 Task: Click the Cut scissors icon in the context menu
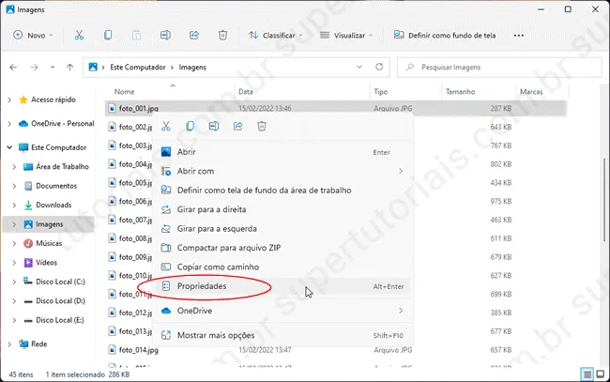pos(166,126)
